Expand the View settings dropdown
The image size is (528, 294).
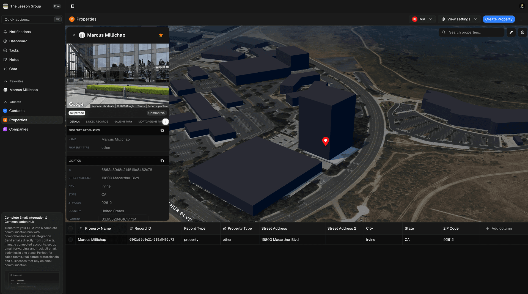point(459,19)
